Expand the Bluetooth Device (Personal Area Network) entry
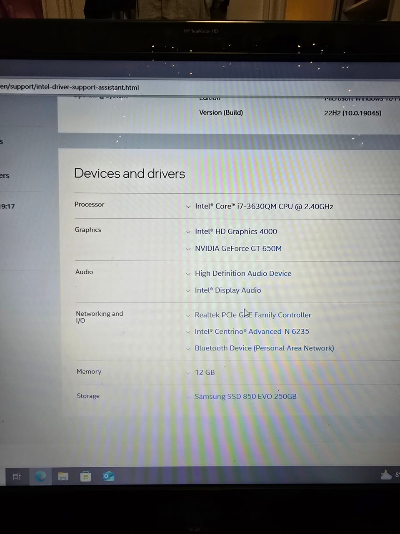 pos(188,348)
